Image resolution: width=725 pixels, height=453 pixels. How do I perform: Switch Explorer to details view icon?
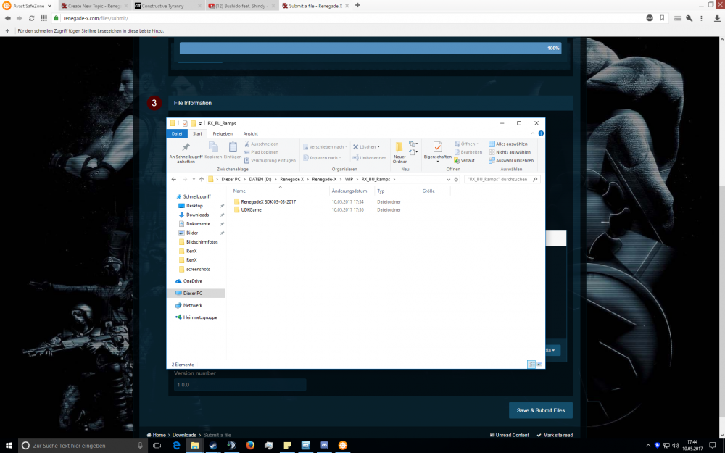pyautogui.click(x=531, y=365)
